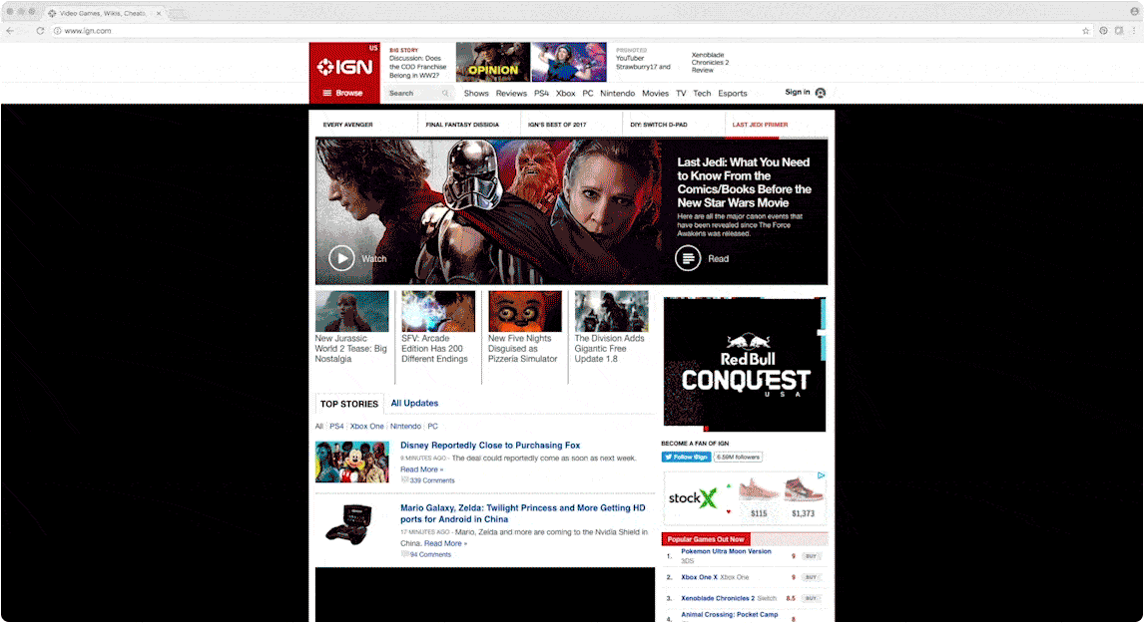Click the site info icon in the address bar
Image resolution: width=1144 pixels, height=623 pixels.
tap(57, 31)
